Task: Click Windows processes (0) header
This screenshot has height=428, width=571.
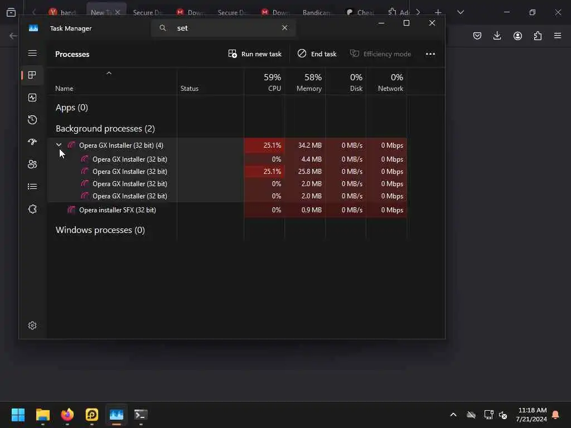Action: click(x=100, y=230)
